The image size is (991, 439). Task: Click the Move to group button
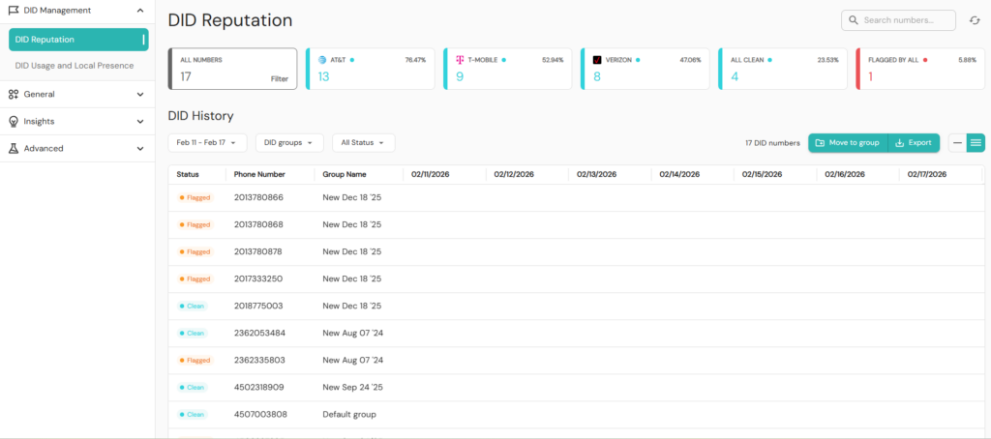[x=847, y=143]
